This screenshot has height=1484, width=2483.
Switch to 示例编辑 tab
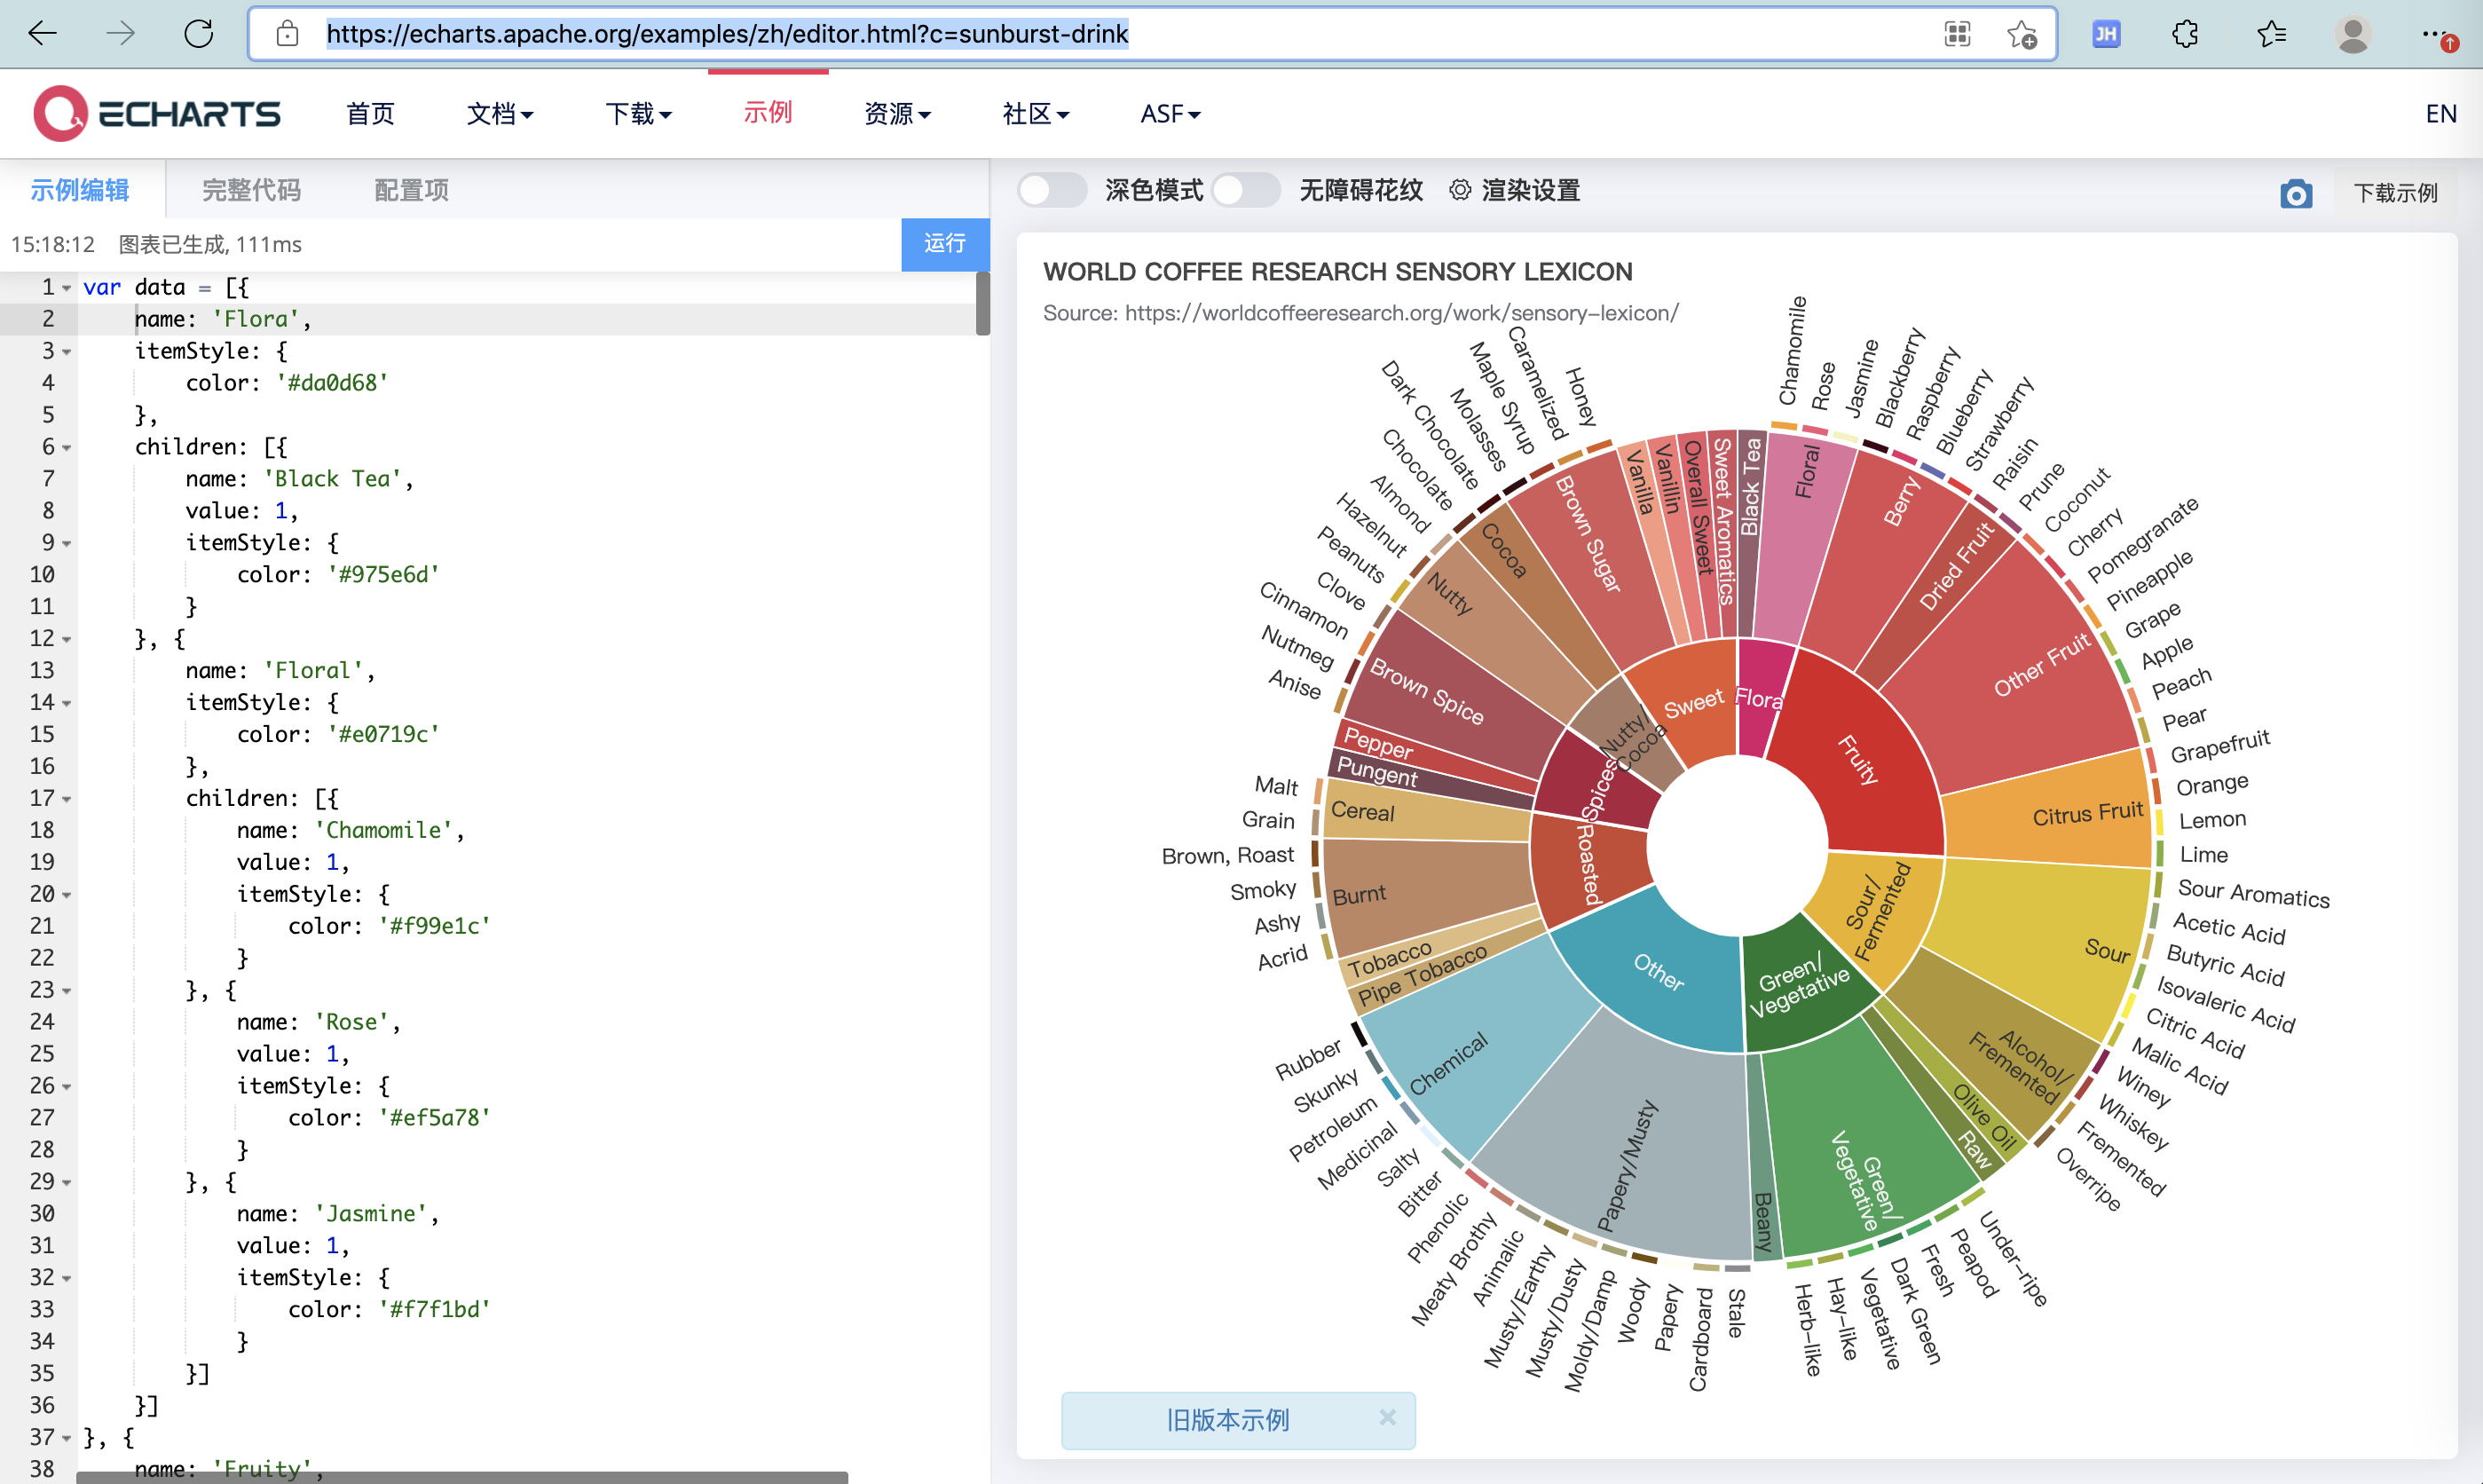tap(80, 190)
